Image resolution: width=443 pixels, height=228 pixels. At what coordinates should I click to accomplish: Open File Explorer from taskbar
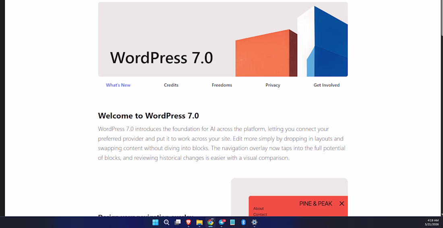click(x=199, y=222)
